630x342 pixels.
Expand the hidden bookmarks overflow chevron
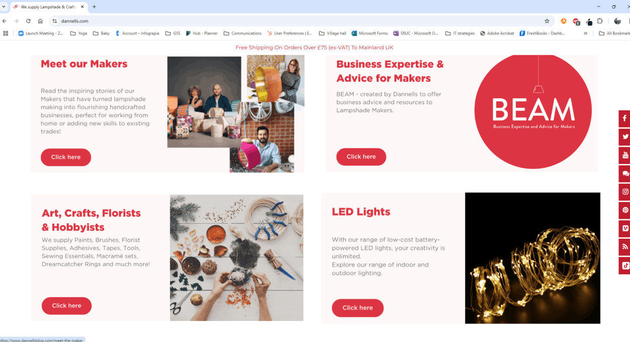(585, 34)
